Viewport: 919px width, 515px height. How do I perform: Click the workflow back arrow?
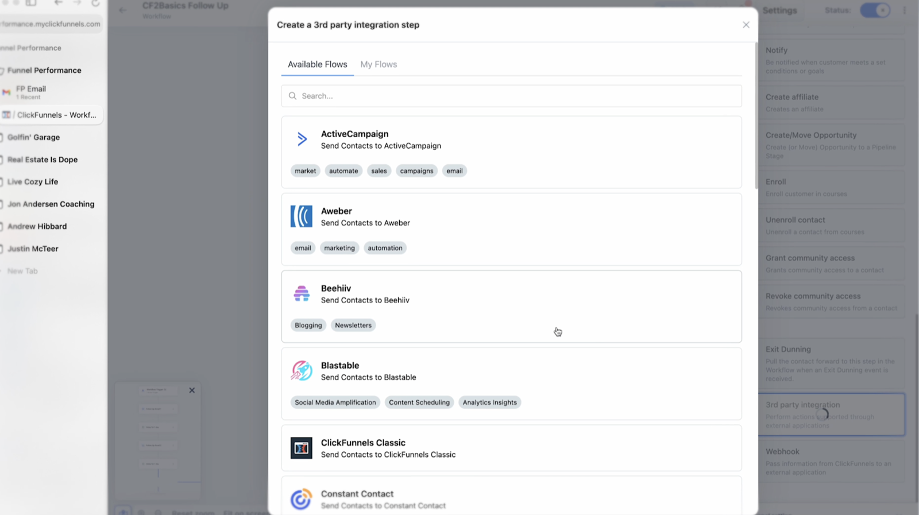click(122, 10)
